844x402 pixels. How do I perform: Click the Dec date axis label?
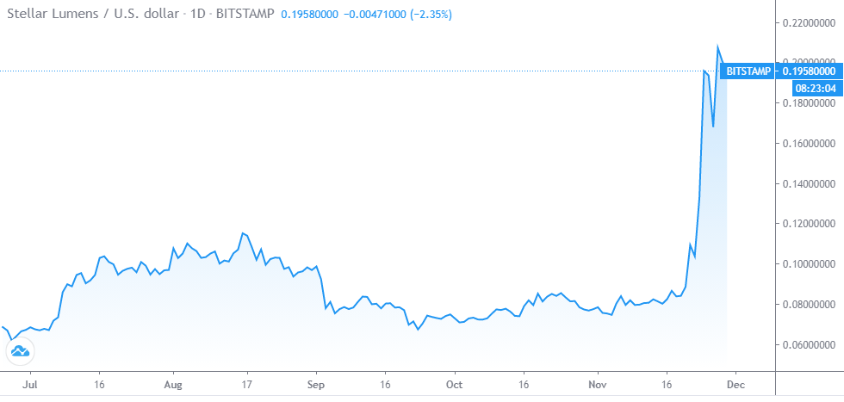click(735, 386)
